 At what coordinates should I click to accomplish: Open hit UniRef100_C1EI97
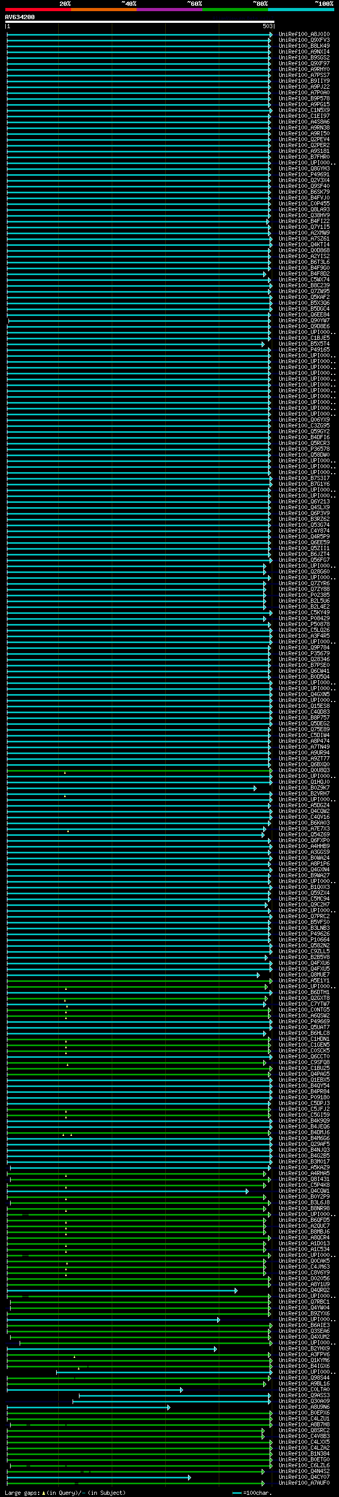pyautogui.click(x=304, y=116)
